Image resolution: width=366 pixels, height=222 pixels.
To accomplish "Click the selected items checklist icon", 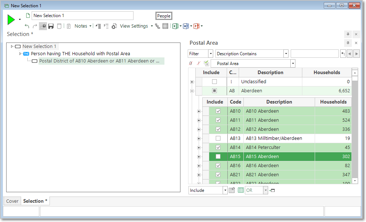I will coord(206,63).
